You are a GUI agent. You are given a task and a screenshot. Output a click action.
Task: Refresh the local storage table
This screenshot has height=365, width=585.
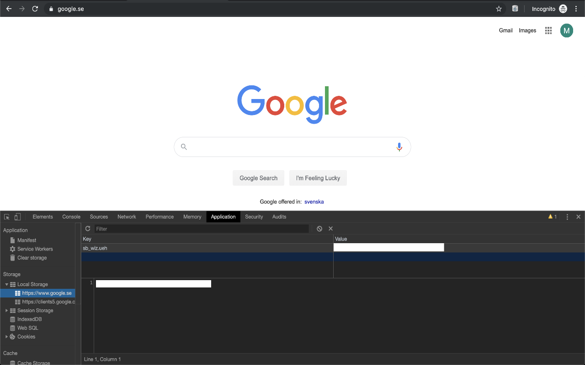[x=88, y=229]
